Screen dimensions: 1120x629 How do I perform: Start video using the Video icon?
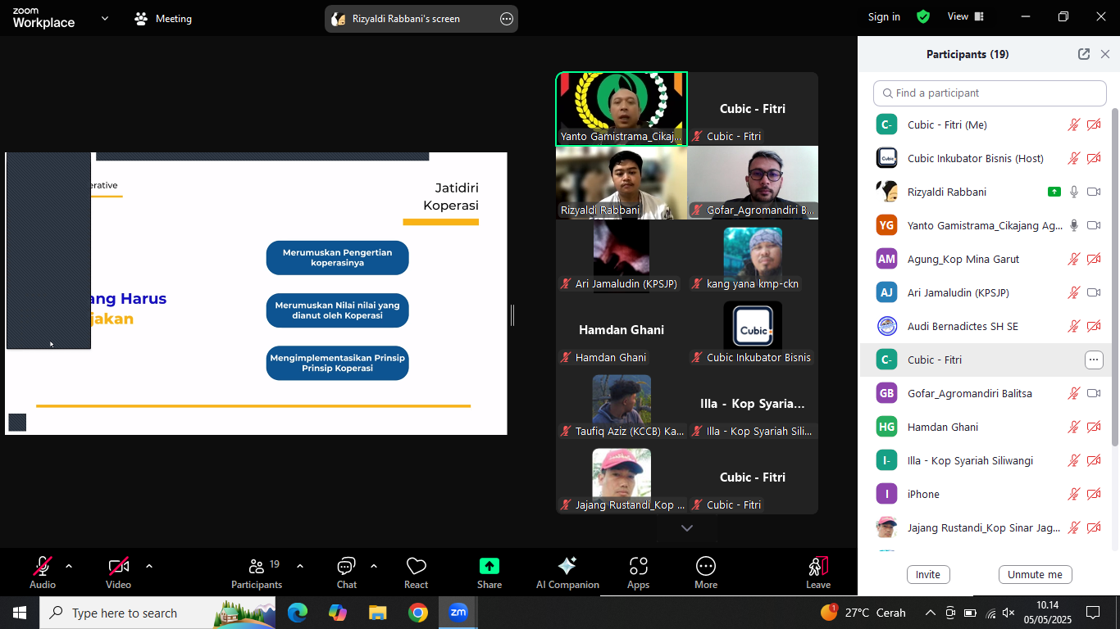119,566
